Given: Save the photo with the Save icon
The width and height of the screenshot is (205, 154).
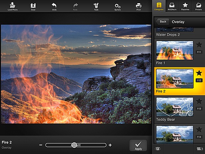Looking at the screenshot, I should coord(33,5).
